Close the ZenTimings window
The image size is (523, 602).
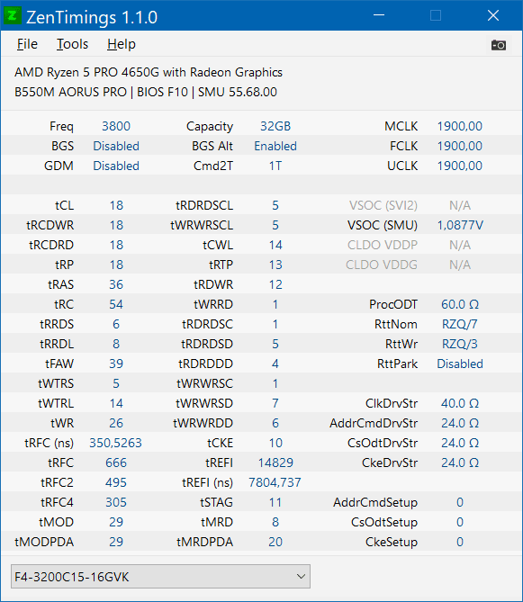[493, 15]
